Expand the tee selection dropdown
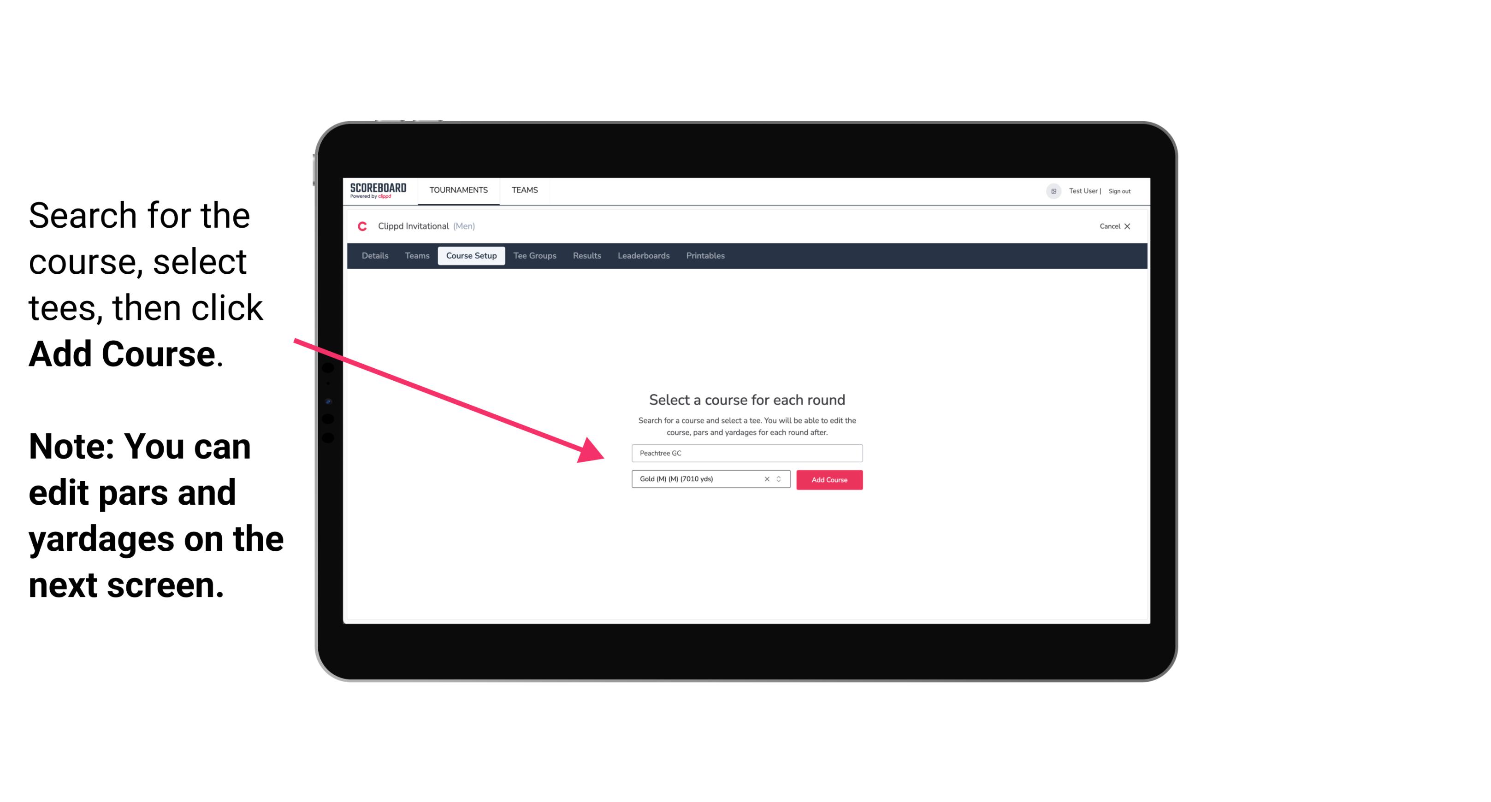Viewport: 1491px width, 802px height. click(781, 479)
